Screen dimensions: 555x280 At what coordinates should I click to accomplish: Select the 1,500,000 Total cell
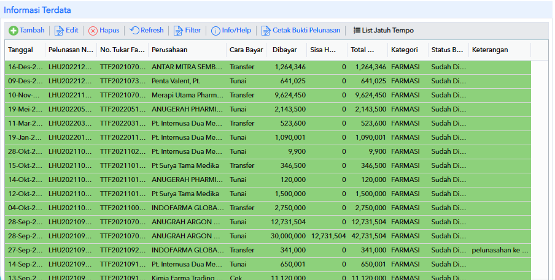tap(367, 194)
